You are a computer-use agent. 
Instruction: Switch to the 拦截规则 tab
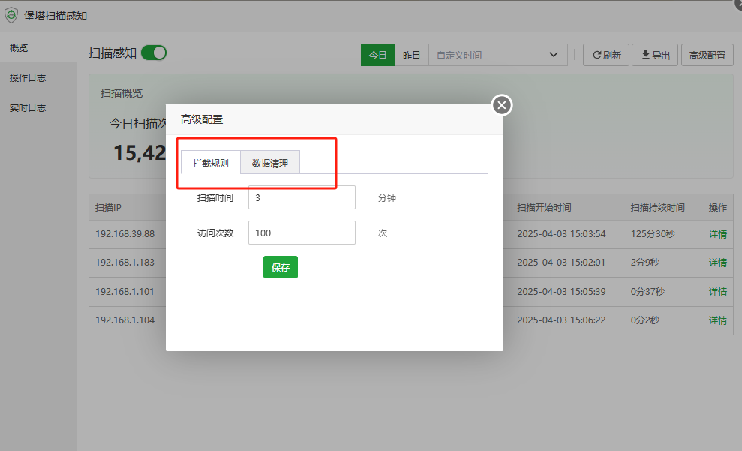pos(211,163)
